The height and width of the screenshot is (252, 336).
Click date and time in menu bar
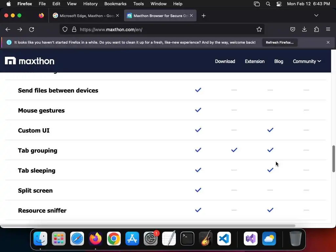(308, 4)
